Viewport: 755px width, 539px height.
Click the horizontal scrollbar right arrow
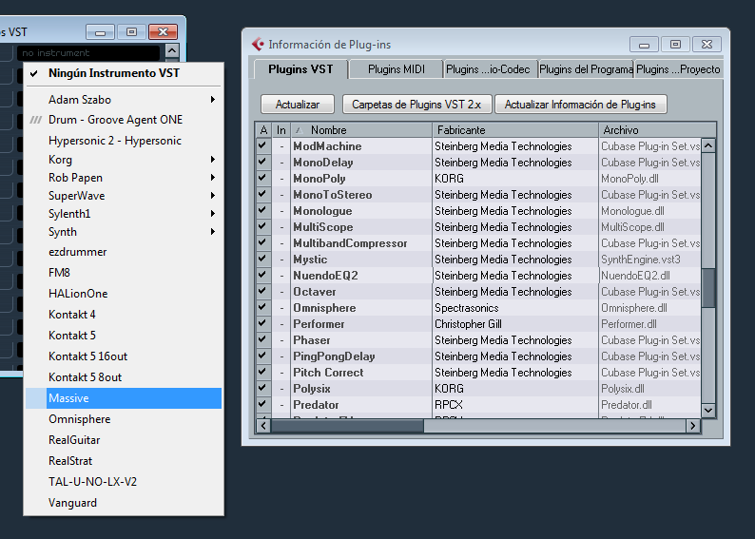point(693,425)
